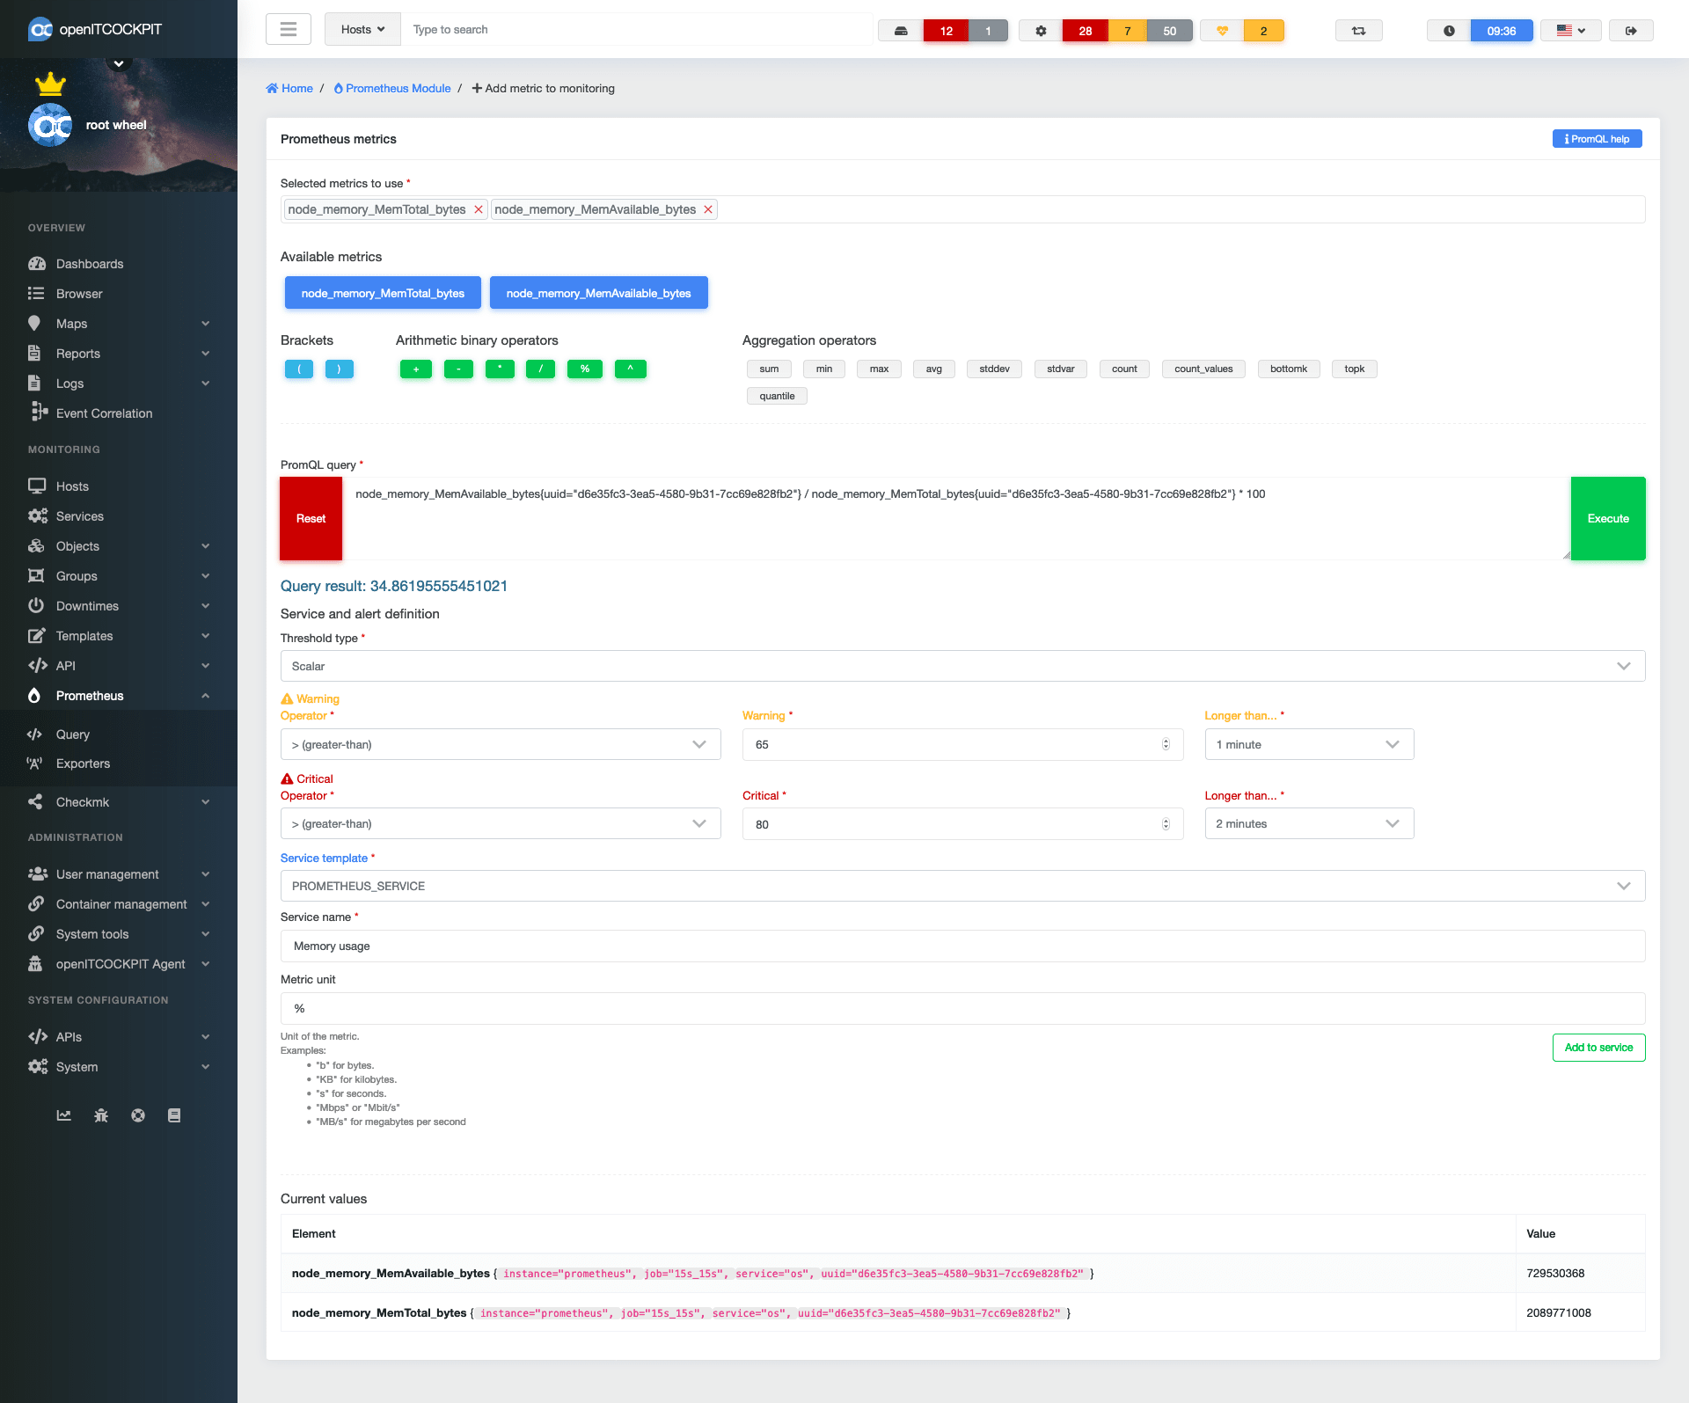Open PromQL help
1689x1403 pixels.
1597,139
